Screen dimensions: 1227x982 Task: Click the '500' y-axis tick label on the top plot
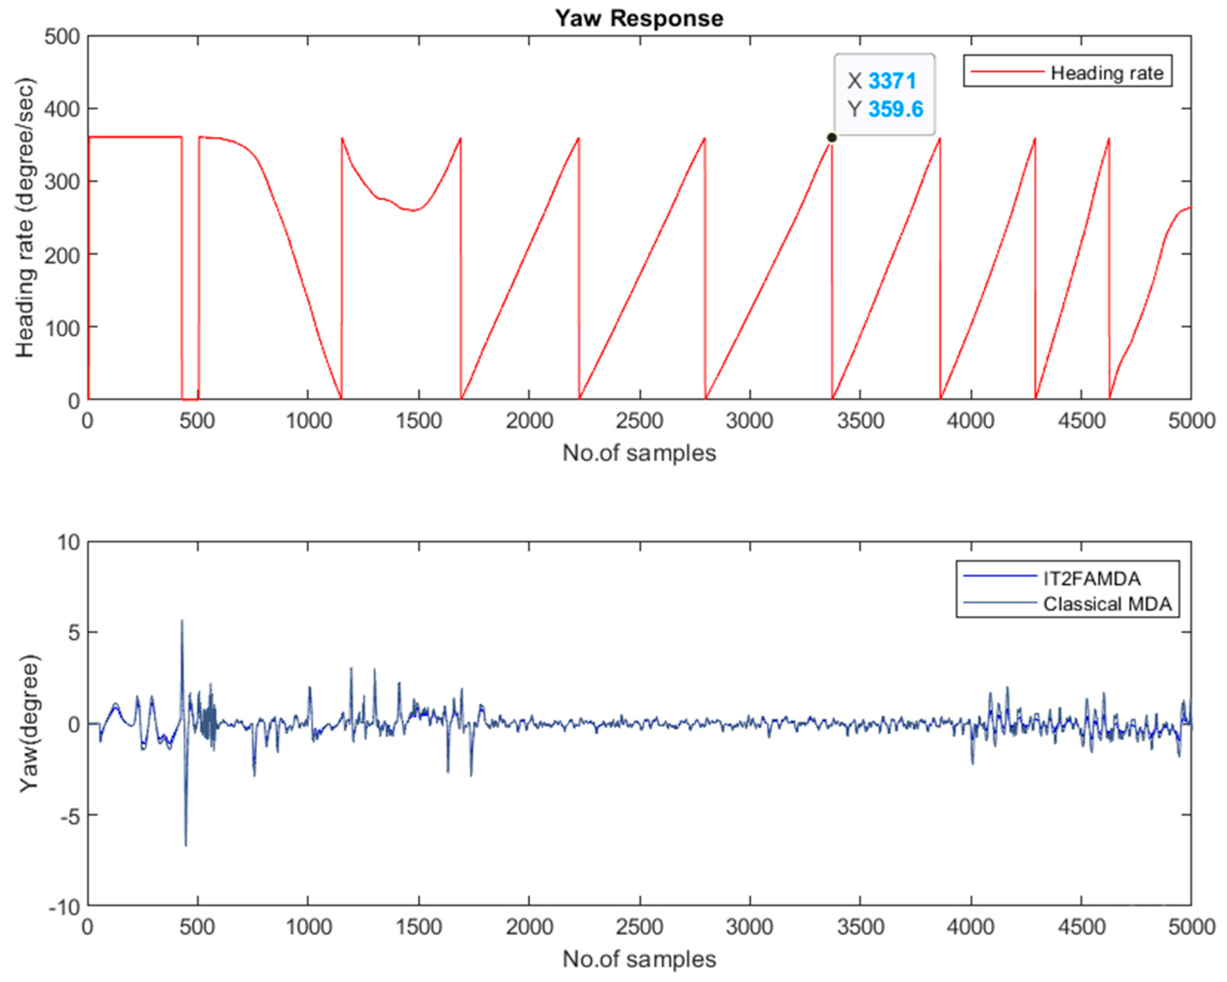click(x=62, y=36)
